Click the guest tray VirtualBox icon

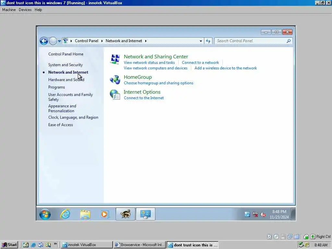[x=247, y=215]
